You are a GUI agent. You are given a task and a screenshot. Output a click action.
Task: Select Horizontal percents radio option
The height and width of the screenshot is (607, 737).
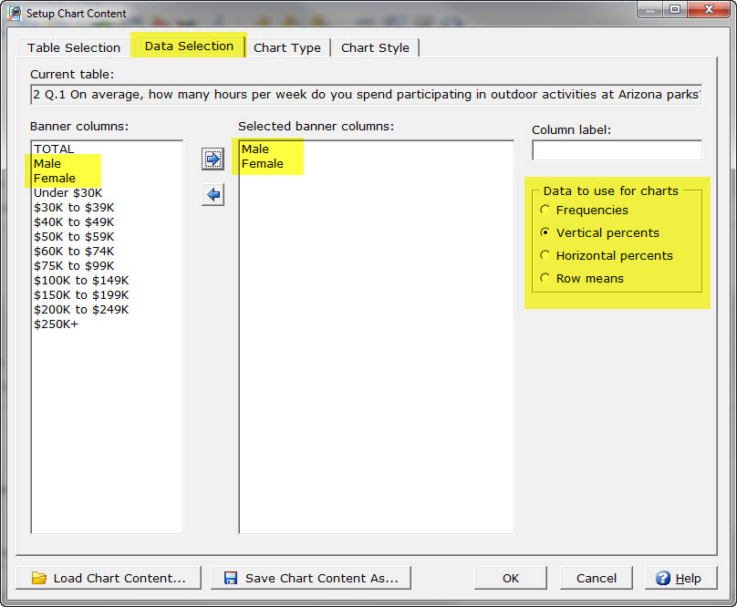(x=545, y=255)
